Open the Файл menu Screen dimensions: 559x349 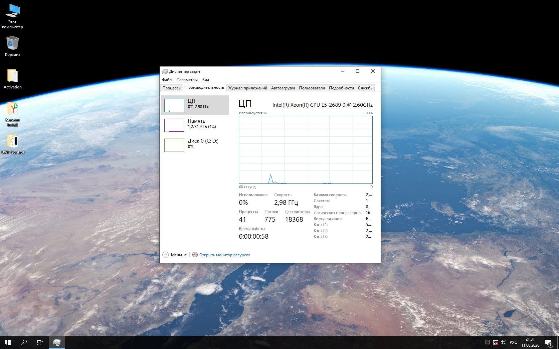167,80
